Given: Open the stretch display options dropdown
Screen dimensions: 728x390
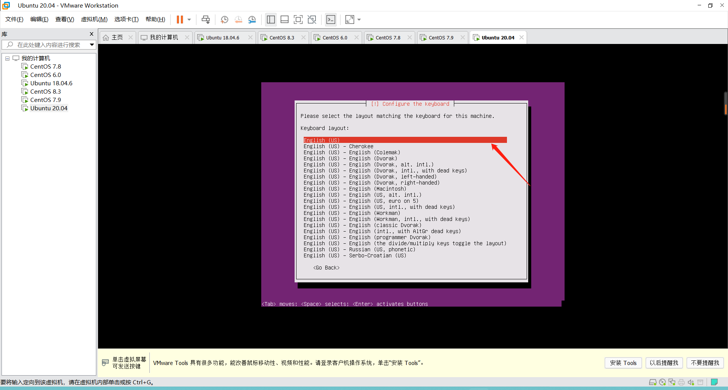Looking at the screenshot, I should click(x=359, y=20).
